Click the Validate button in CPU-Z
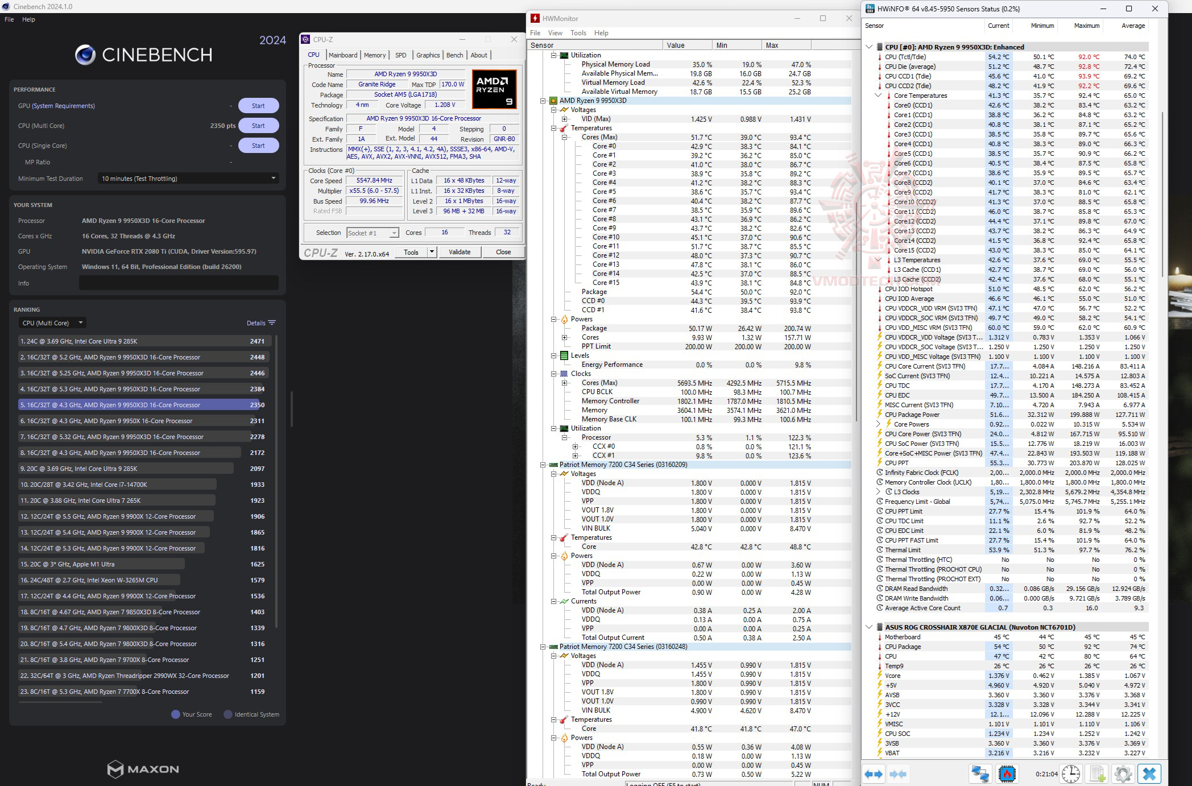This screenshot has height=786, width=1192. [x=459, y=252]
